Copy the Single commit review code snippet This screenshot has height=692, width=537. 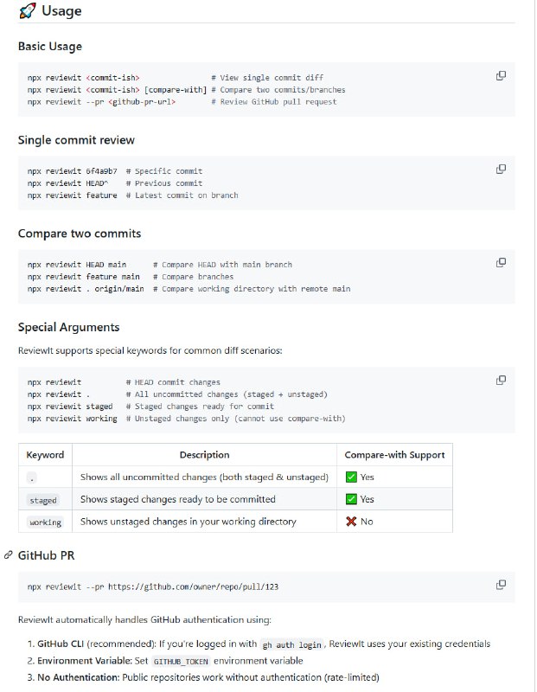(x=501, y=170)
